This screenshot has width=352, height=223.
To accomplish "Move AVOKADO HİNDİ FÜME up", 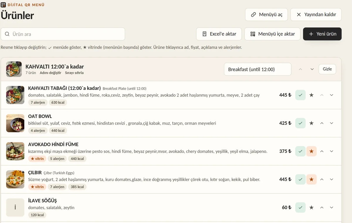I will pos(322,151).
